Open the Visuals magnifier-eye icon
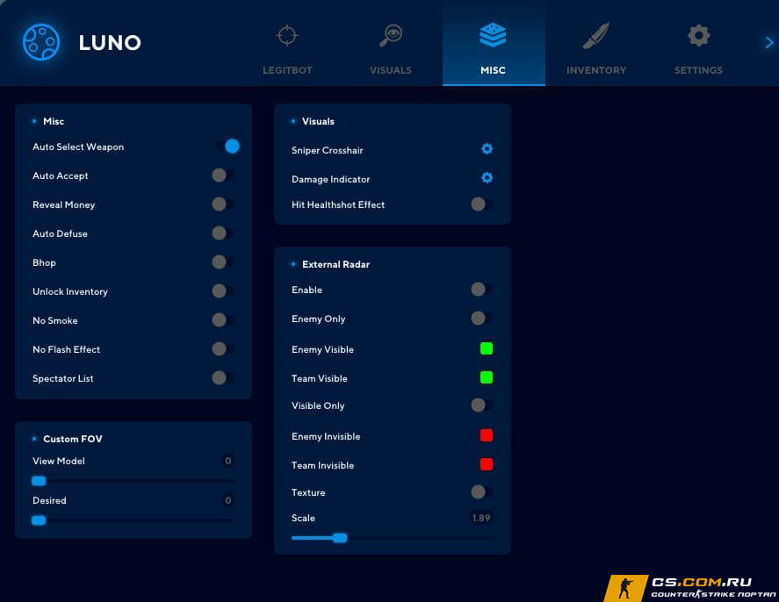Image resolution: width=779 pixels, height=602 pixels. [x=390, y=36]
